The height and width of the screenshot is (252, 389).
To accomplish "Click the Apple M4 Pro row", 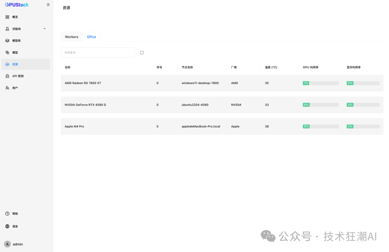I will [x=222, y=126].
